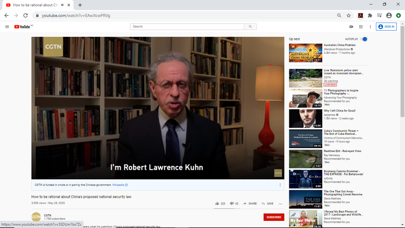Dislike the video with thumbs down
405x228 pixels.
click(x=234, y=204)
